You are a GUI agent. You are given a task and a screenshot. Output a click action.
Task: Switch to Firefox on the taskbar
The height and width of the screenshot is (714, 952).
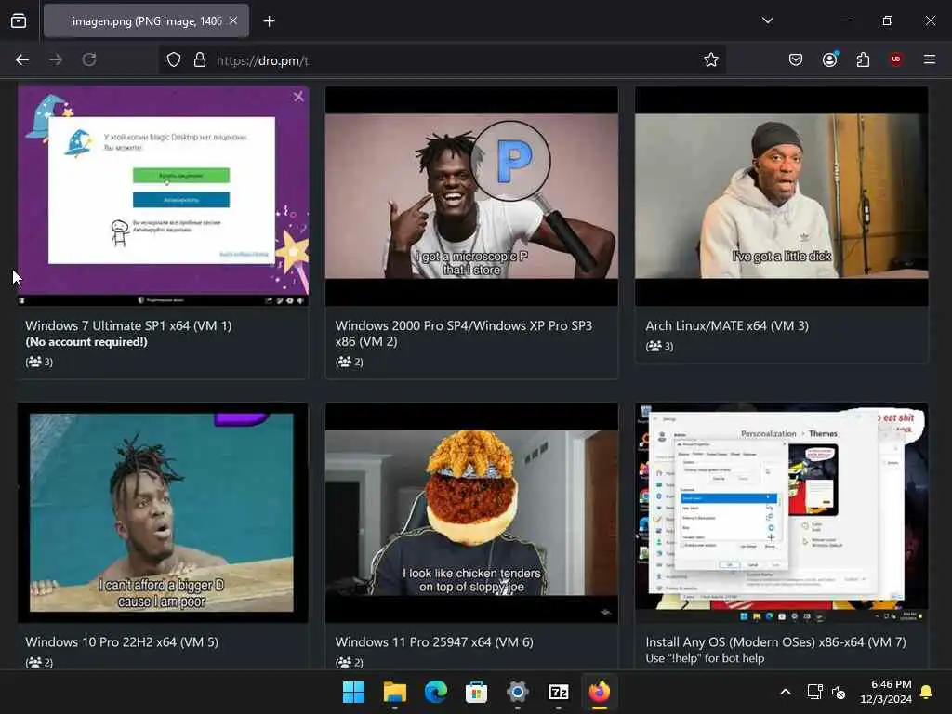pos(600,692)
